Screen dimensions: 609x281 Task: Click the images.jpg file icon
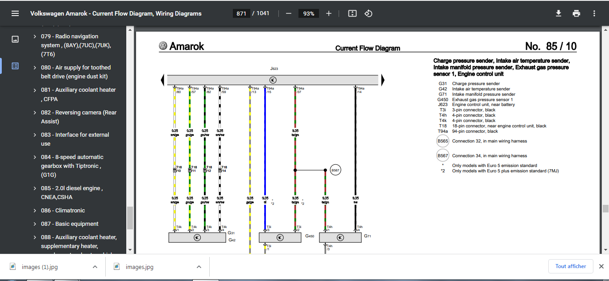coord(117,267)
